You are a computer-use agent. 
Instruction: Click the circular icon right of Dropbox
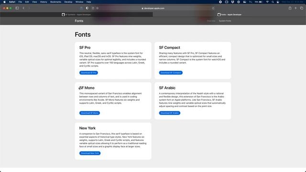(x=239, y=2)
